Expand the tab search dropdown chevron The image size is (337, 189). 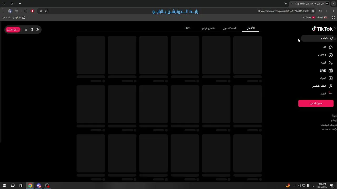tap(333, 4)
